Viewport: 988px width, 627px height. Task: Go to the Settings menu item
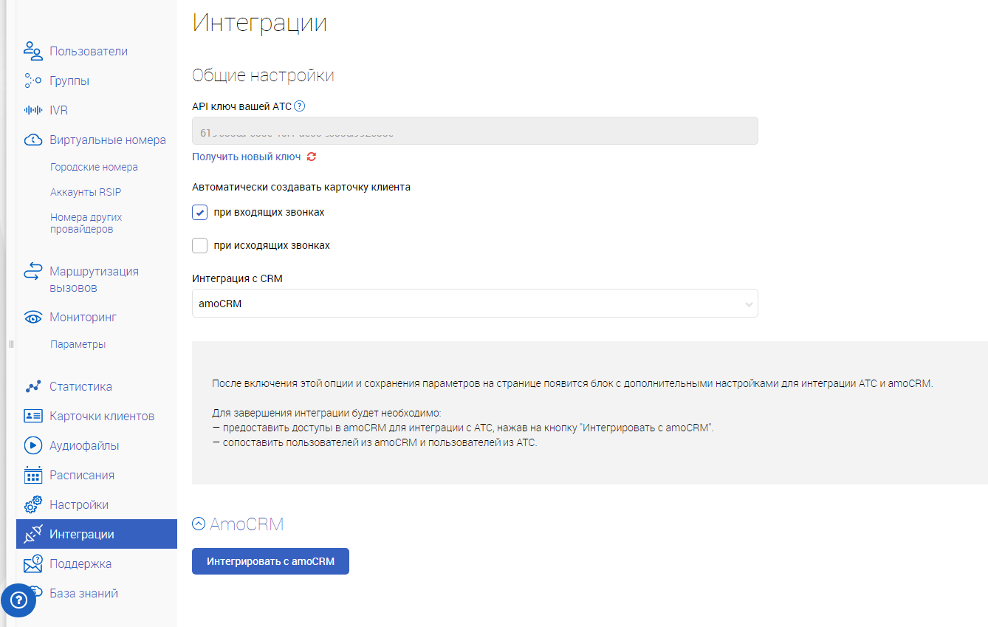tap(79, 505)
